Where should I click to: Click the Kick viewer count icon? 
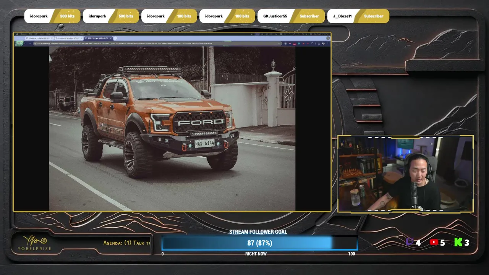coord(458,242)
